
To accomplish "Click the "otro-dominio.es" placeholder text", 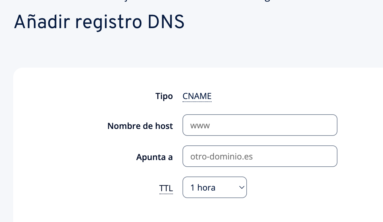I will [221, 156].
